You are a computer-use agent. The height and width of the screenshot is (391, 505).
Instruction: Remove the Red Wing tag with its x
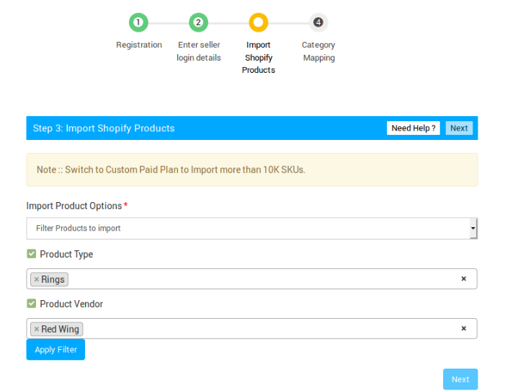click(x=37, y=329)
